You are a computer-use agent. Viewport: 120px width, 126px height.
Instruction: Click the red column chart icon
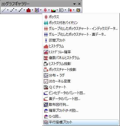click(x=28, y=10)
